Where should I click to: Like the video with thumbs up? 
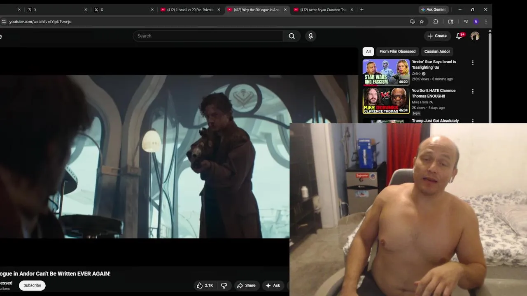(x=205, y=285)
